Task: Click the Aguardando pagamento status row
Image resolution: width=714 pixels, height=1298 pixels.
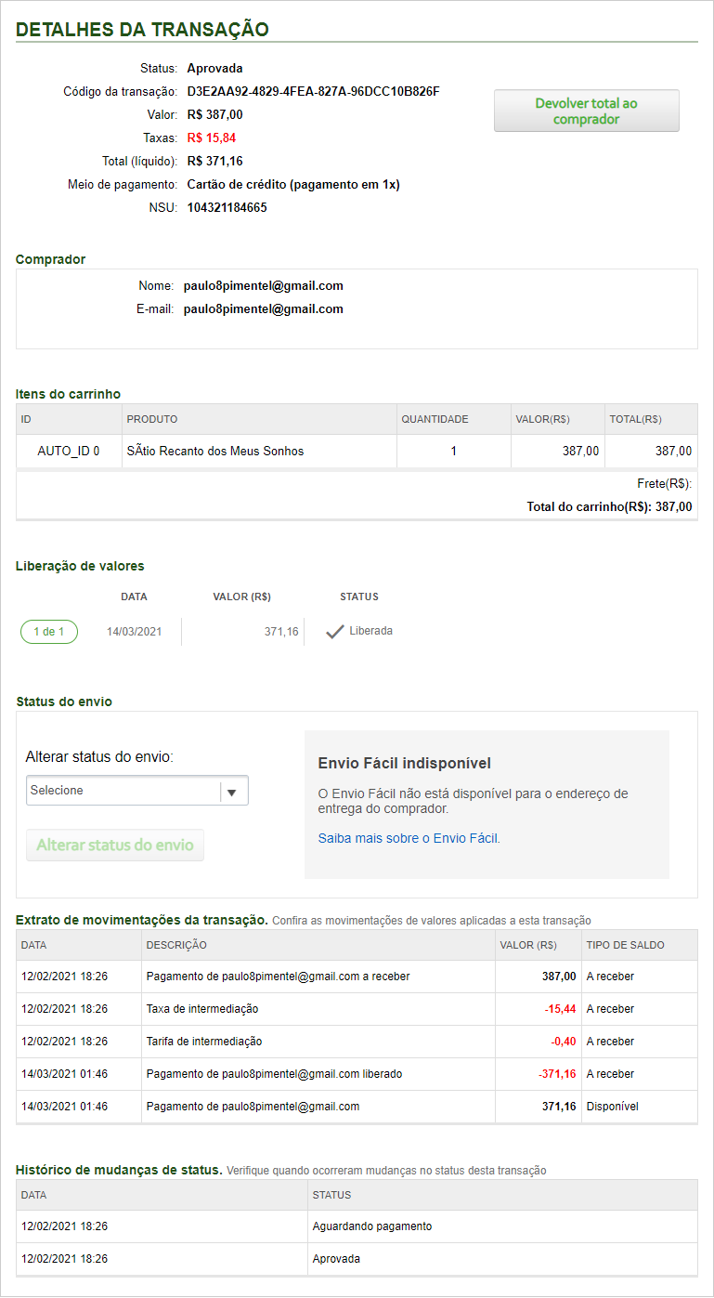Action: [x=372, y=1226]
